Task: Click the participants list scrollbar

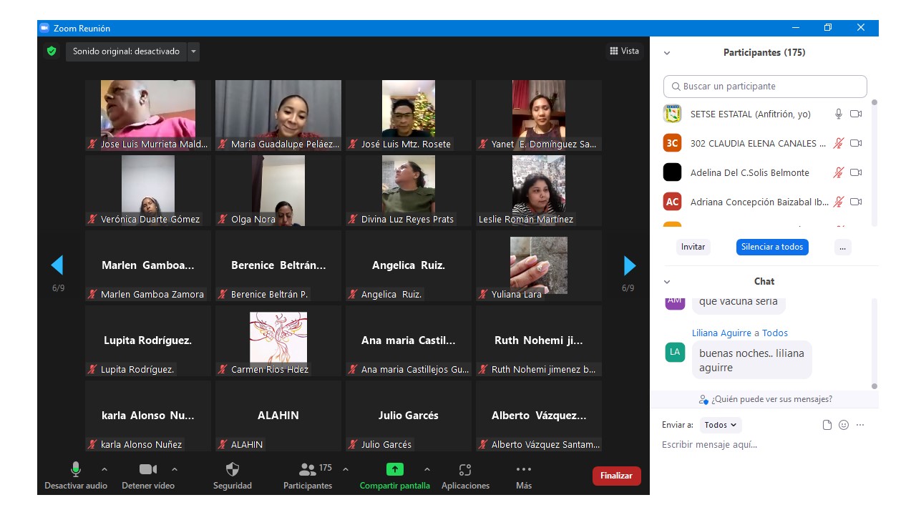Action: [874, 163]
